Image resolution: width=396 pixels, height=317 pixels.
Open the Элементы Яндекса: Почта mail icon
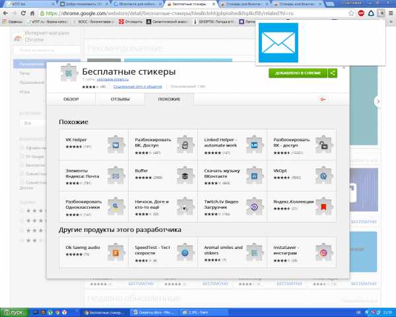tap(116, 176)
